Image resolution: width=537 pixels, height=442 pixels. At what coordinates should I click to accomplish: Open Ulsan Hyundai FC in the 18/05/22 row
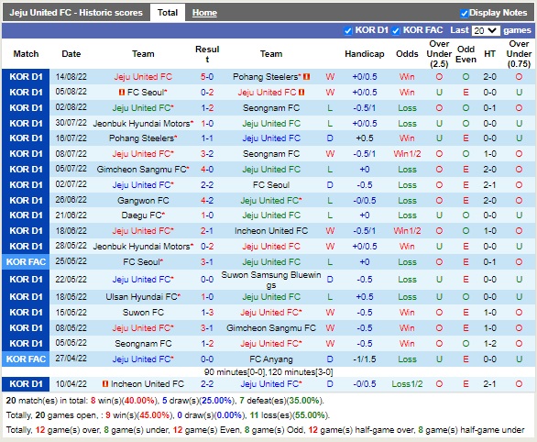(x=141, y=297)
